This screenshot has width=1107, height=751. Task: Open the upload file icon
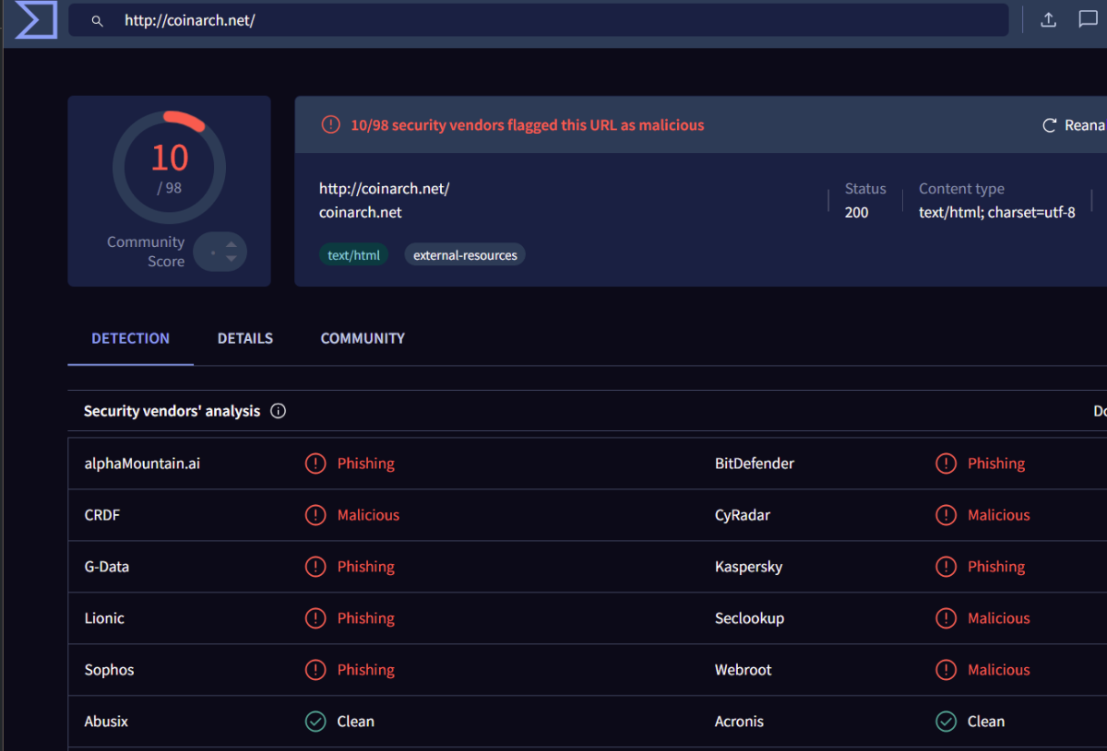tap(1048, 20)
